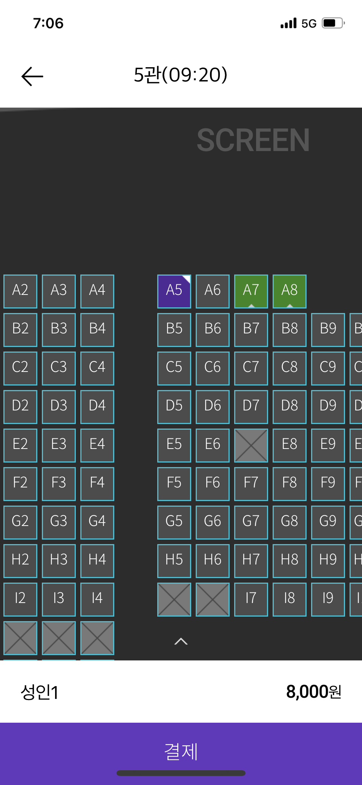Choose seat F5
The height and width of the screenshot is (785, 362).
174,484
